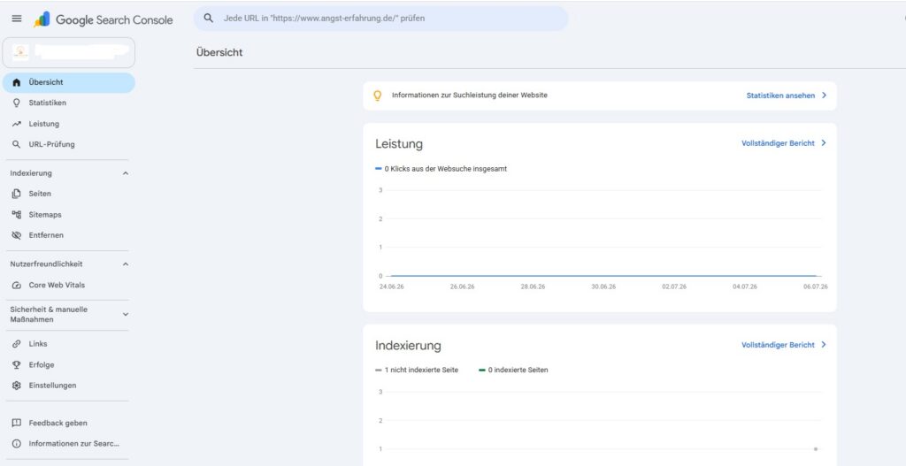Select Übersicht in the sidebar

coord(69,82)
